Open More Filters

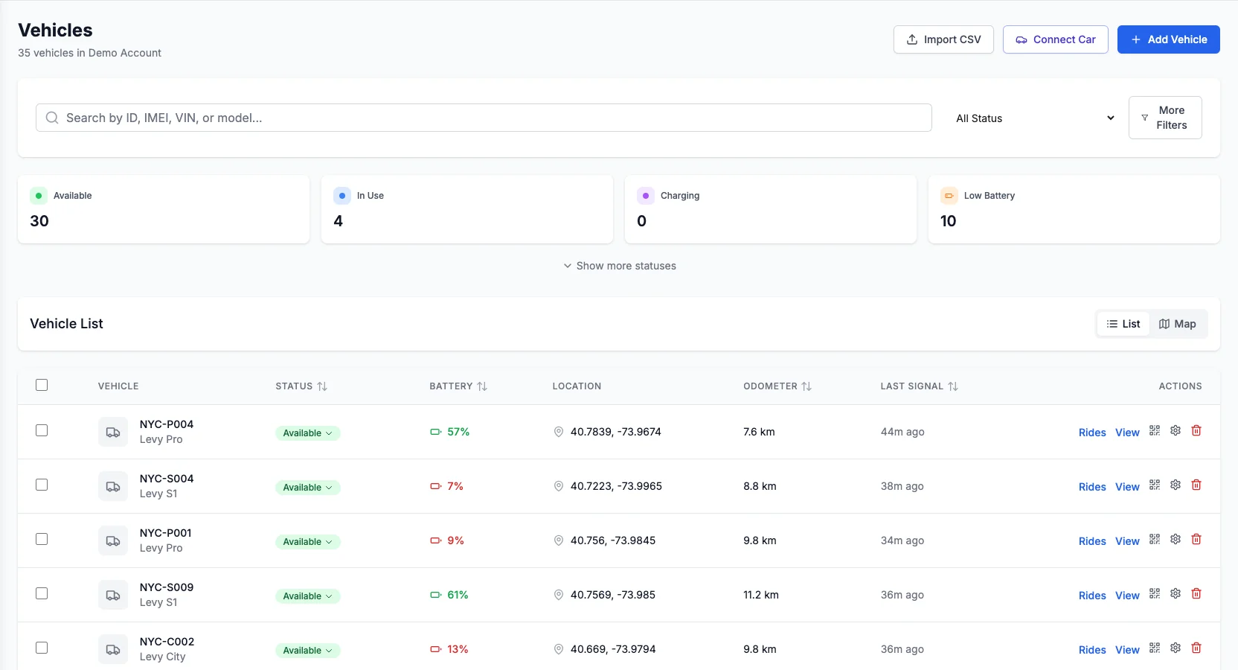point(1165,118)
